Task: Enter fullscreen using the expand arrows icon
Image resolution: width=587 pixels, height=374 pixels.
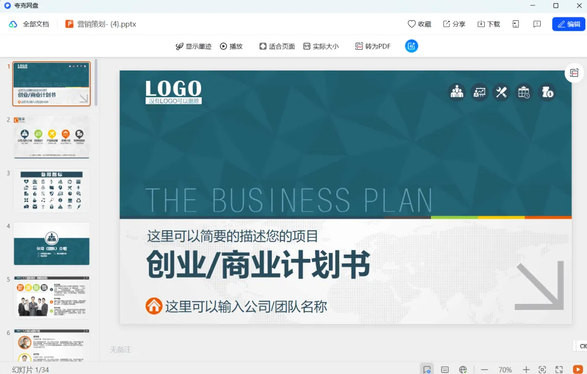Action: [x=559, y=370]
